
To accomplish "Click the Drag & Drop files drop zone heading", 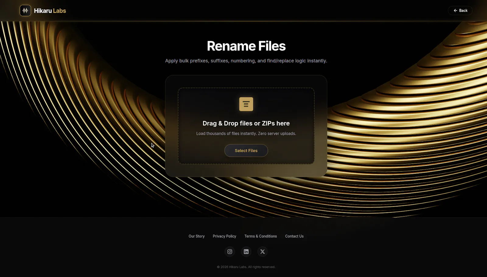I will click(x=246, y=123).
